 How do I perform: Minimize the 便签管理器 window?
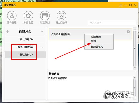[126, 5]
